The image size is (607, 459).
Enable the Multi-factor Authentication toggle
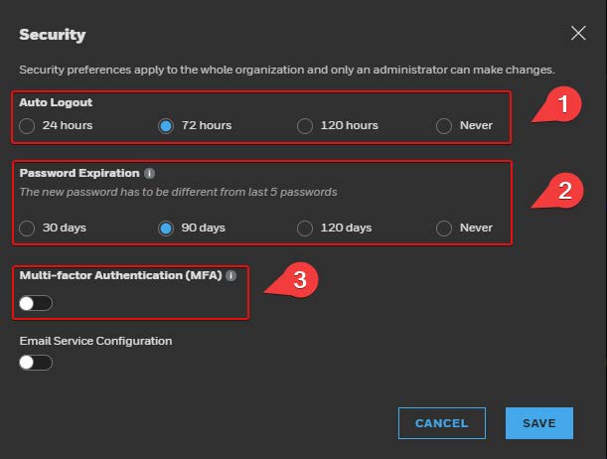coord(36,303)
